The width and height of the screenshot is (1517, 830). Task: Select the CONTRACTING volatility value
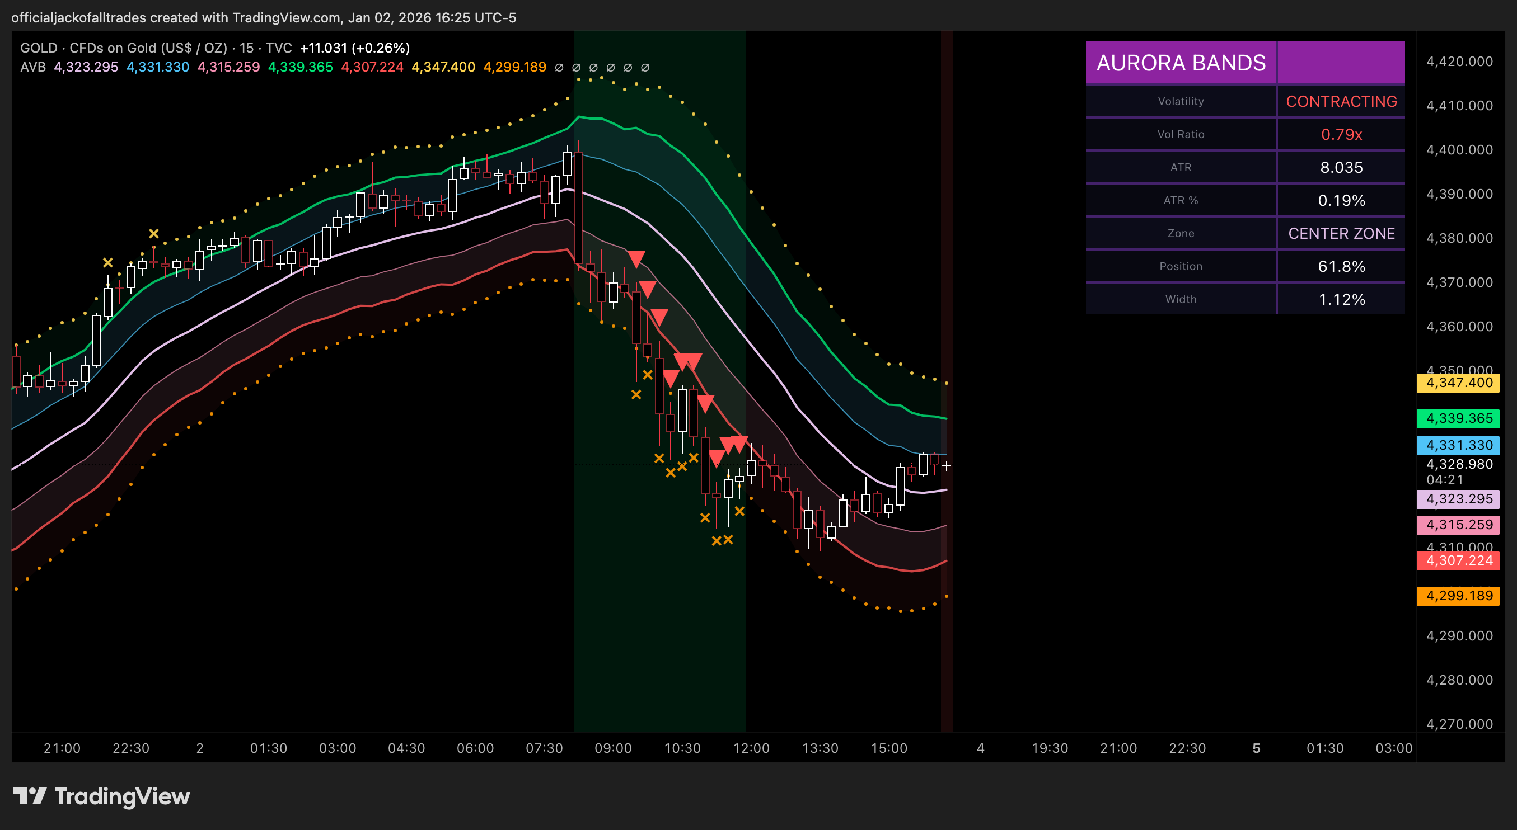1341,101
